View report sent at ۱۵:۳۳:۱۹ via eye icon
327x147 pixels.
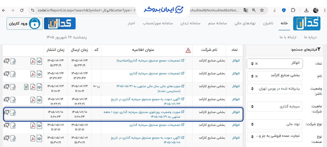coord(39,61)
